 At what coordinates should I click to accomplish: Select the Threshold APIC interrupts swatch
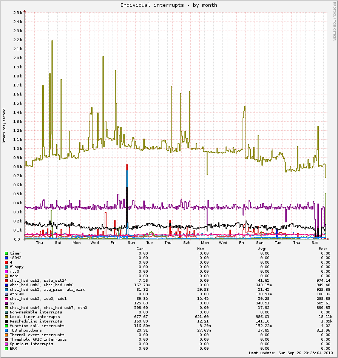coord(6,339)
